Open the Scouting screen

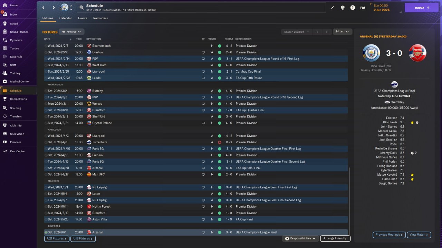tap(18, 108)
